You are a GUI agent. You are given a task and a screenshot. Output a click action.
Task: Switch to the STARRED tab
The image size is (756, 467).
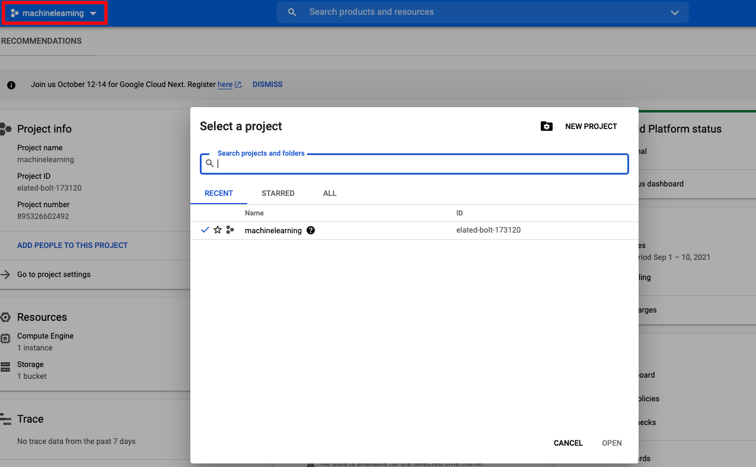coord(278,194)
